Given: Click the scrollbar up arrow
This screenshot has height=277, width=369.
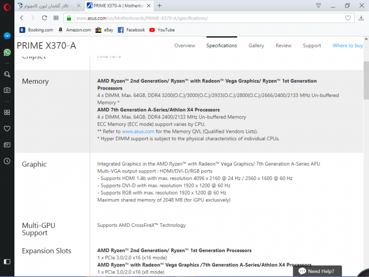Looking at the screenshot, I should [366, 39].
